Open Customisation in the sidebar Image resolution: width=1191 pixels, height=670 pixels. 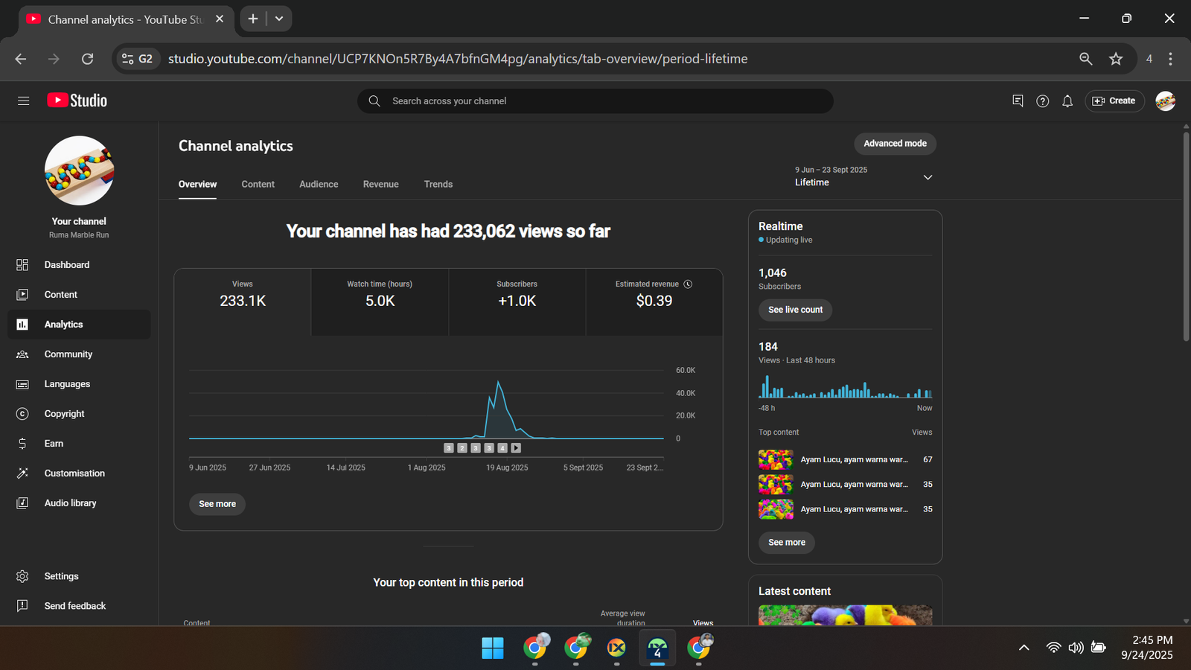click(74, 473)
